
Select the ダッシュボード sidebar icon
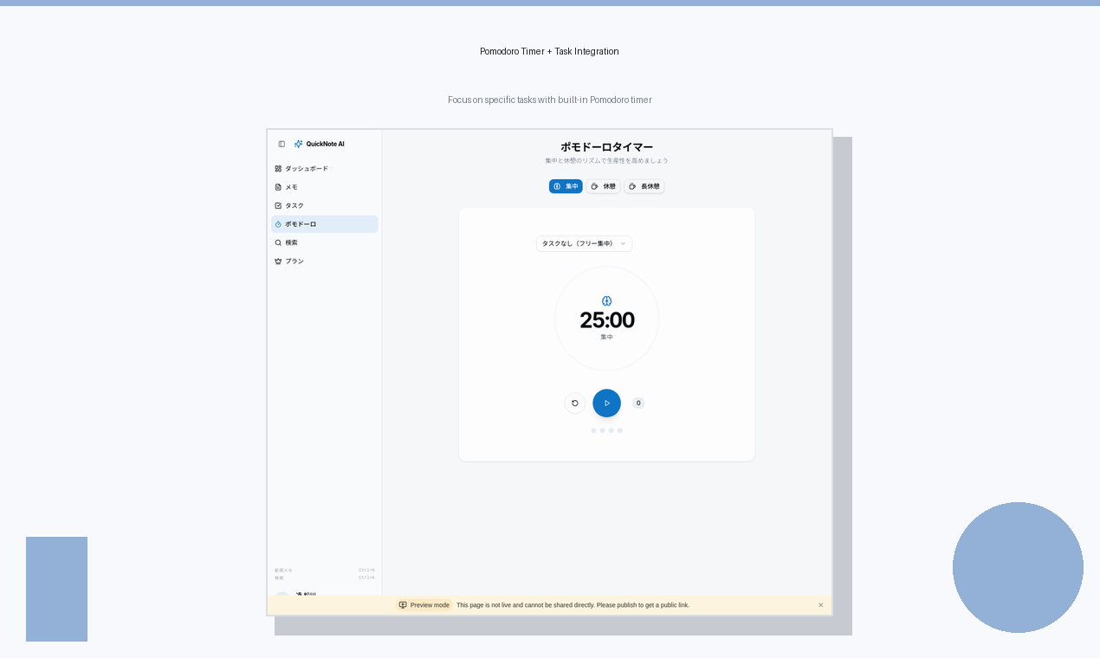pos(278,168)
